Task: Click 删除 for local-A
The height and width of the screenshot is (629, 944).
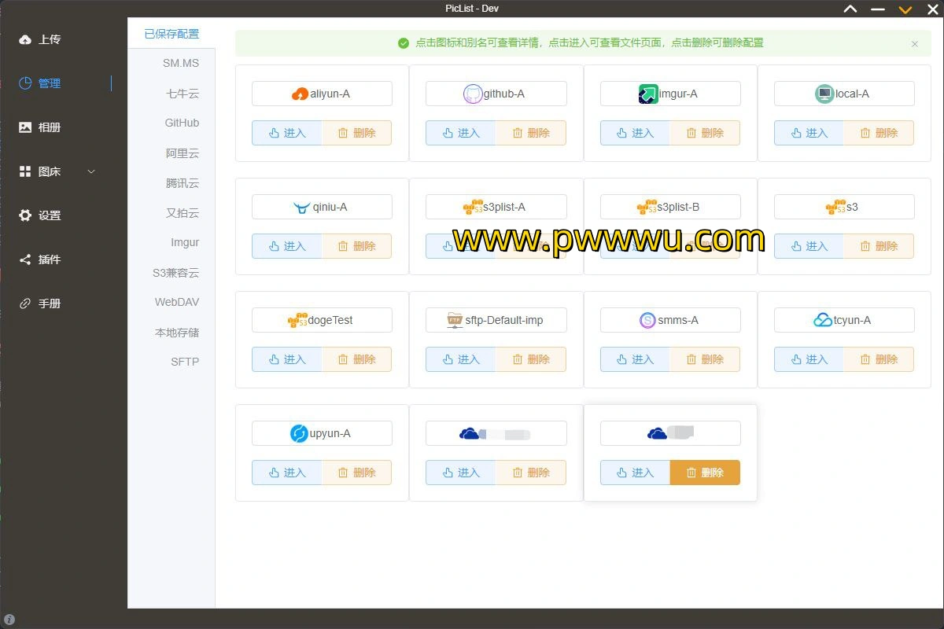Action: [x=879, y=133]
